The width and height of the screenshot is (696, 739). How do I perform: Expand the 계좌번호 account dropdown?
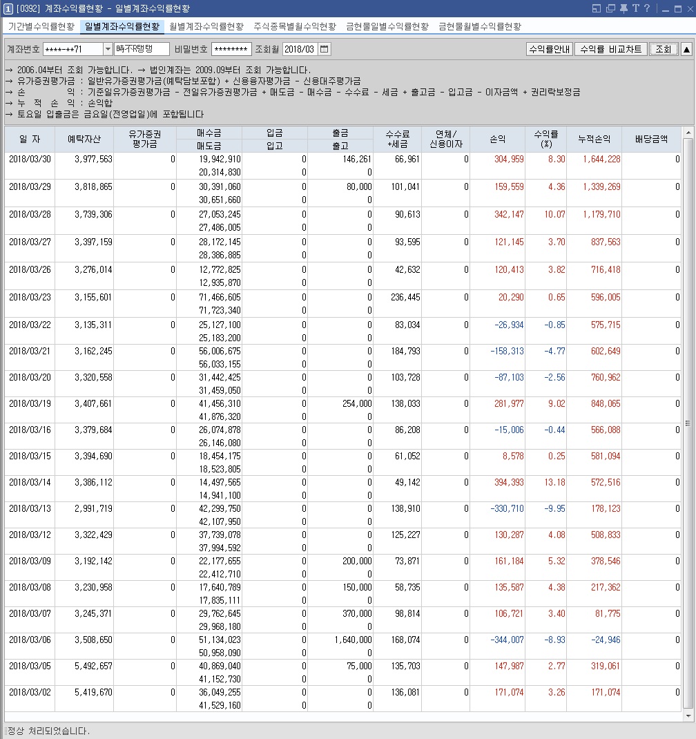coord(108,49)
